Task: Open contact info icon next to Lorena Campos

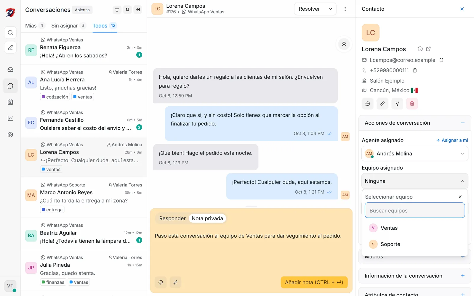Action: [x=420, y=49]
